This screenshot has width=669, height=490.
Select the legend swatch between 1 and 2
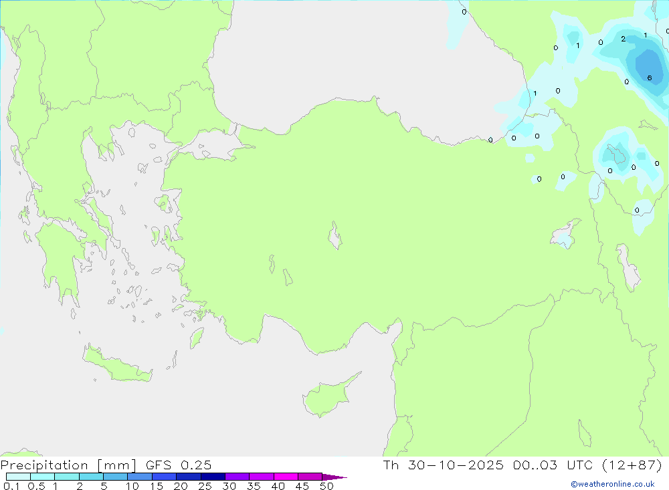click(67, 477)
